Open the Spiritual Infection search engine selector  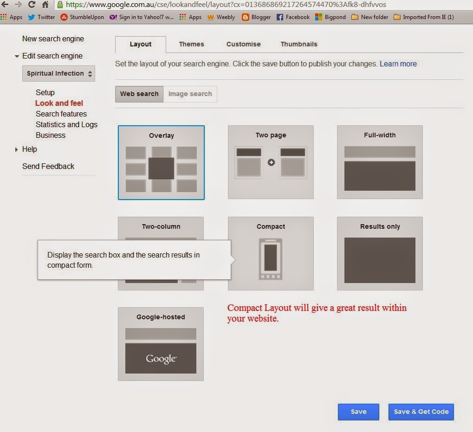58,73
